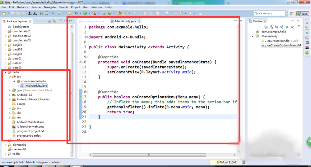
Task: Toggle Show Whitespace Characters pilcrow icon
Action: coord(151,13)
